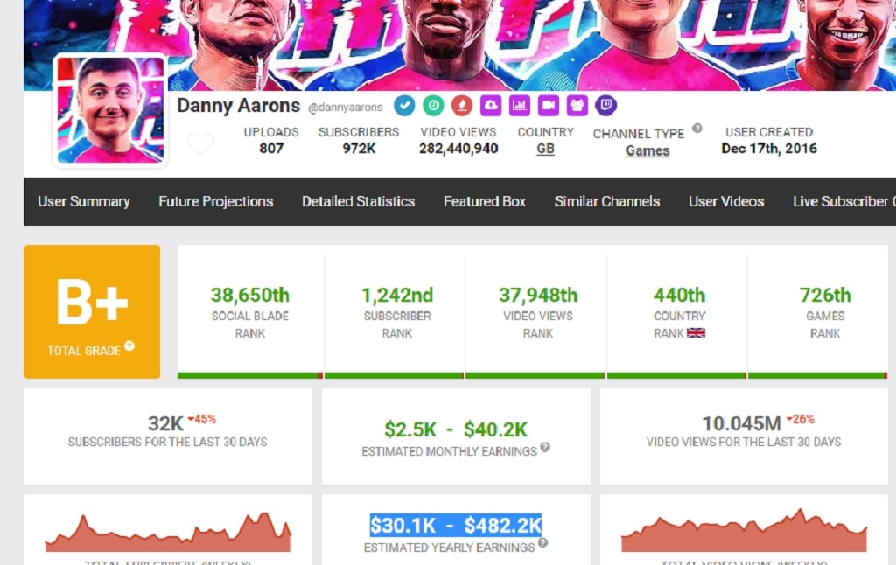
Task: Click Danny Aarons' profile picture
Action: (110, 111)
